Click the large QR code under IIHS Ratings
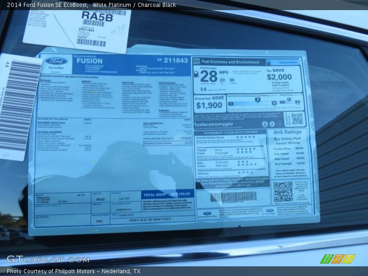Viewport: 368px width, 276px height. click(x=283, y=191)
